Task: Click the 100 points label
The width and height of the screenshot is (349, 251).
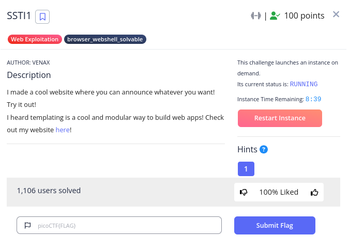Action: [304, 15]
